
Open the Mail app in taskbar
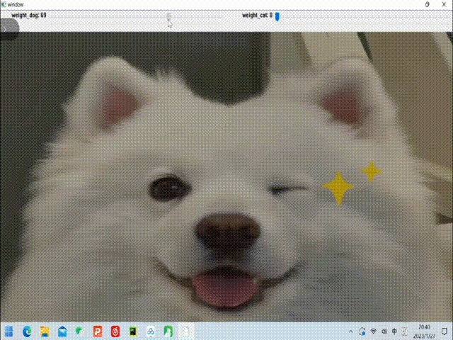[x=62, y=331]
